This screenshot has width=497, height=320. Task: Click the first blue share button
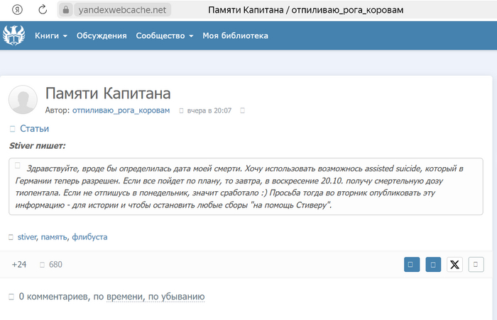412,264
